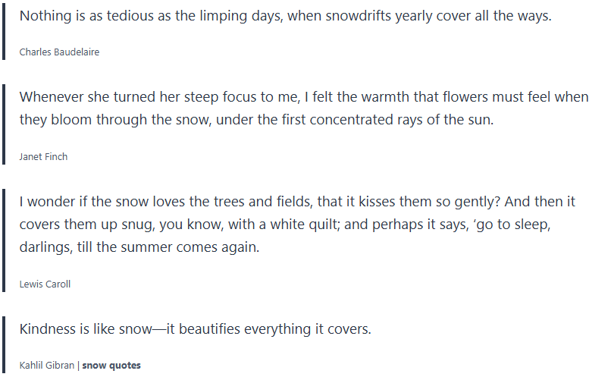Click the quote 'Kindness is like snow'

(195, 329)
